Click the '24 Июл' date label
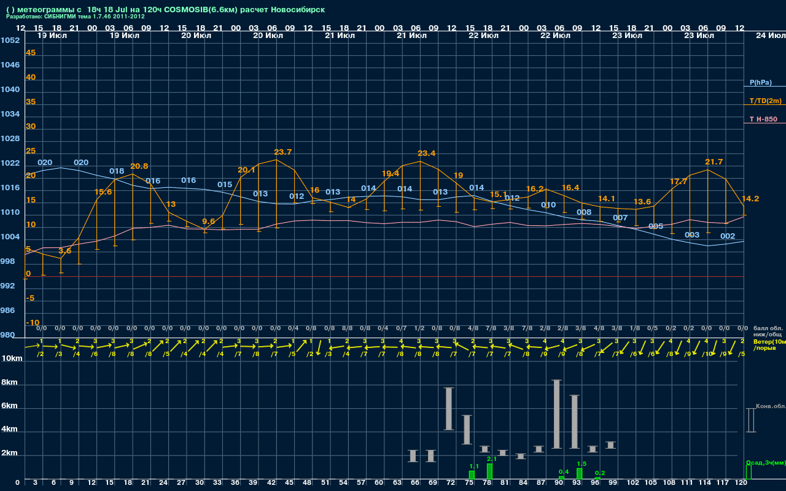The image size is (786, 491). pos(770,36)
